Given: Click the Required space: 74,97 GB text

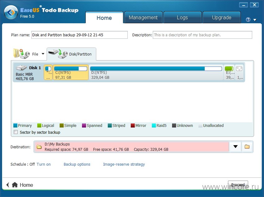Looking at the screenshot, I should click(66, 150).
